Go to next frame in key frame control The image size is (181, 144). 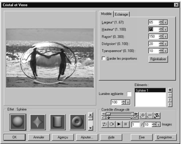tap(136, 114)
